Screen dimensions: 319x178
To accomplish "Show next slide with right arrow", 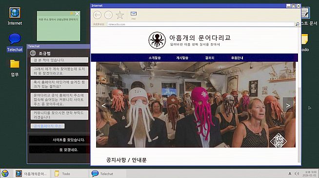I will (288, 106).
